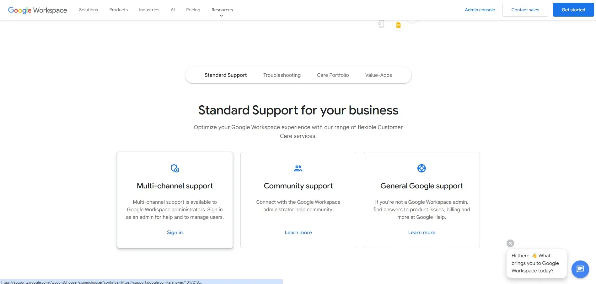596x284 pixels.
Task: Click the people icon above Community support
Action: click(x=298, y=168)
